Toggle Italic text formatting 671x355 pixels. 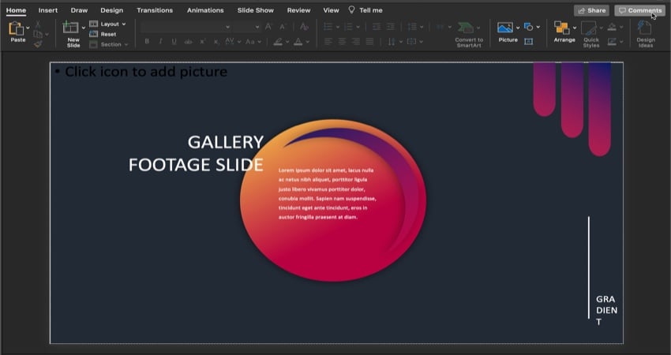tap(160, 42)
